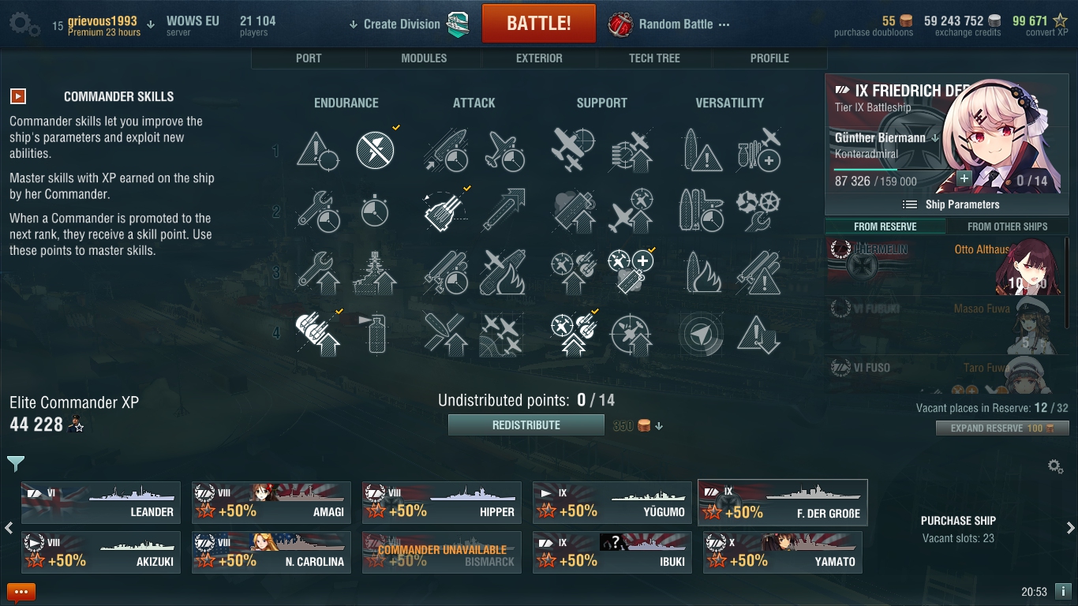Viewport: 1078px width, 606px height.
Task: Click the info icon near clock
Action: [x=1063, y=590]
